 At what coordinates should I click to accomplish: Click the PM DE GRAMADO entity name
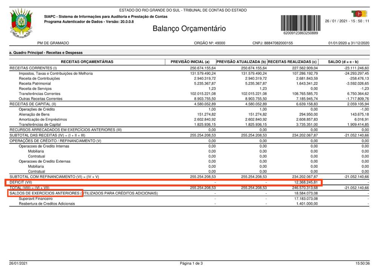click(x=53, y=43)
